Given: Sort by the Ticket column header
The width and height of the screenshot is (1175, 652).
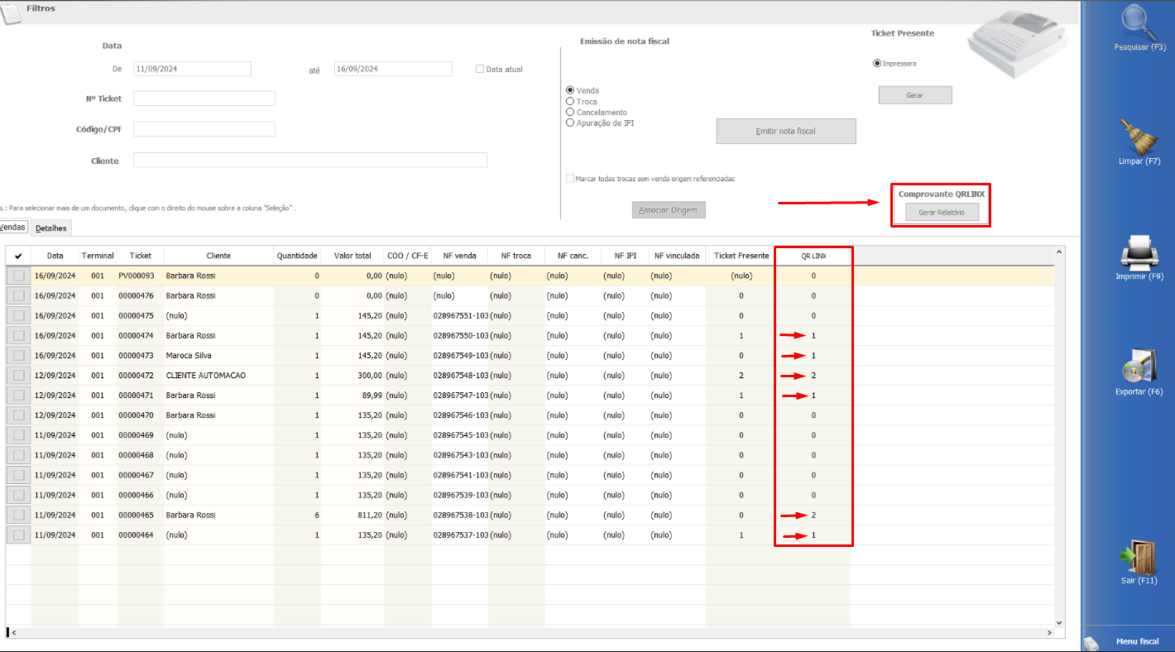Looking at the screenshot, I should pyautogui.click(x=141, y=256).
